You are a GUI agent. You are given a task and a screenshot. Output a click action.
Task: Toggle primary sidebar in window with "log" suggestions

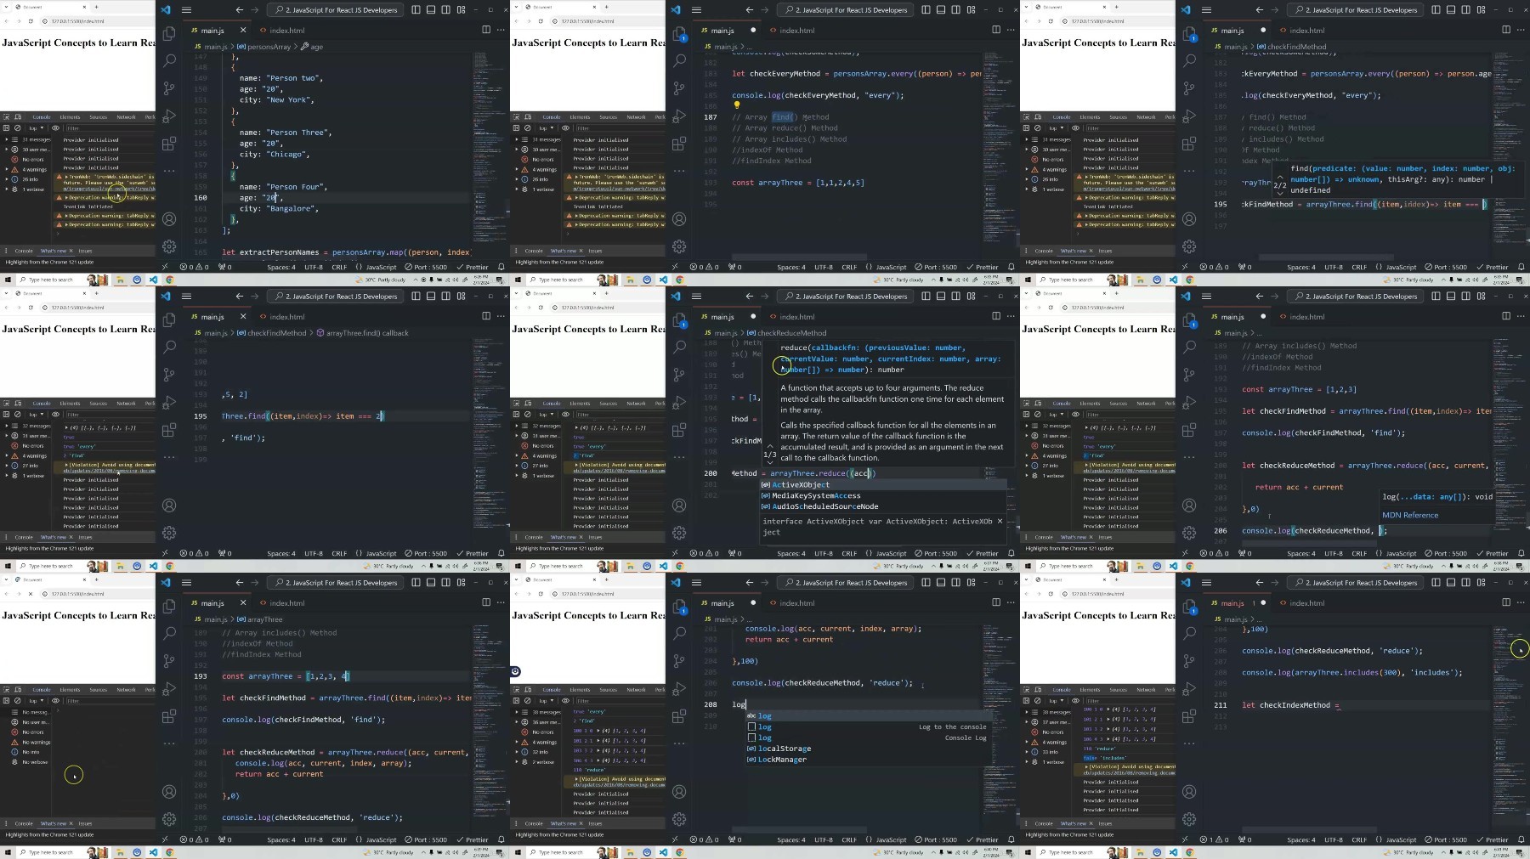[926, 583]
